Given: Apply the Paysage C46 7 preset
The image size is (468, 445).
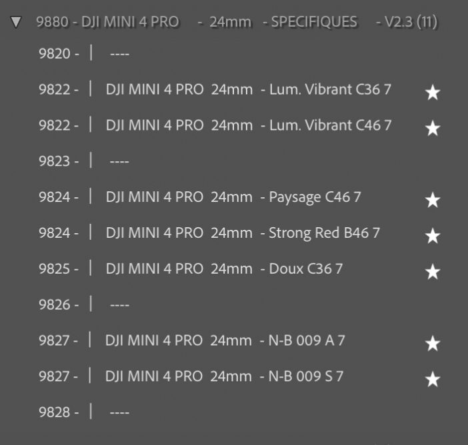Looking at the screenshot, I should 233,197.
